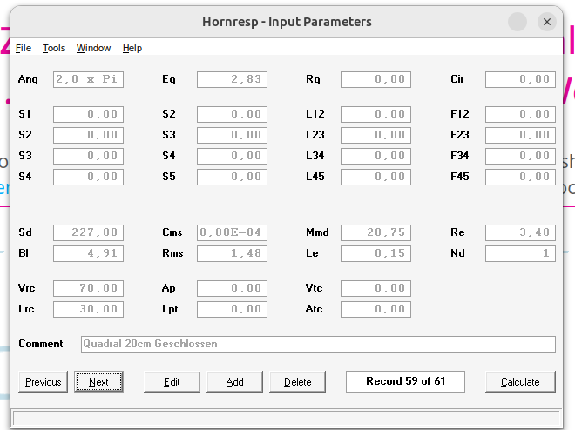Run Calculate
The height and width of the screenshot is (430, 575).
tap(520, 381)
